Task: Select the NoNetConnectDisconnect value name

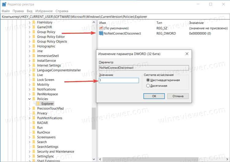Action: 122,33
